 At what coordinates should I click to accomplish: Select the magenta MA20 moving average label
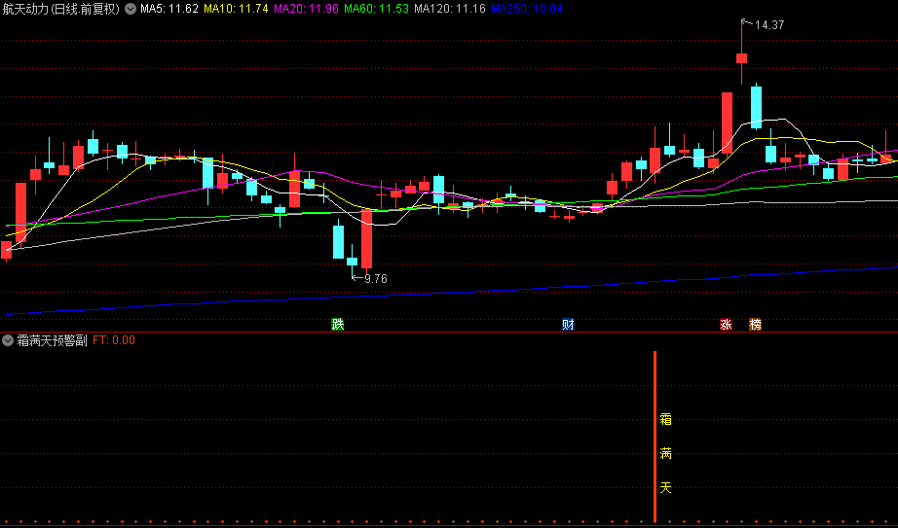tap(307, 9)
